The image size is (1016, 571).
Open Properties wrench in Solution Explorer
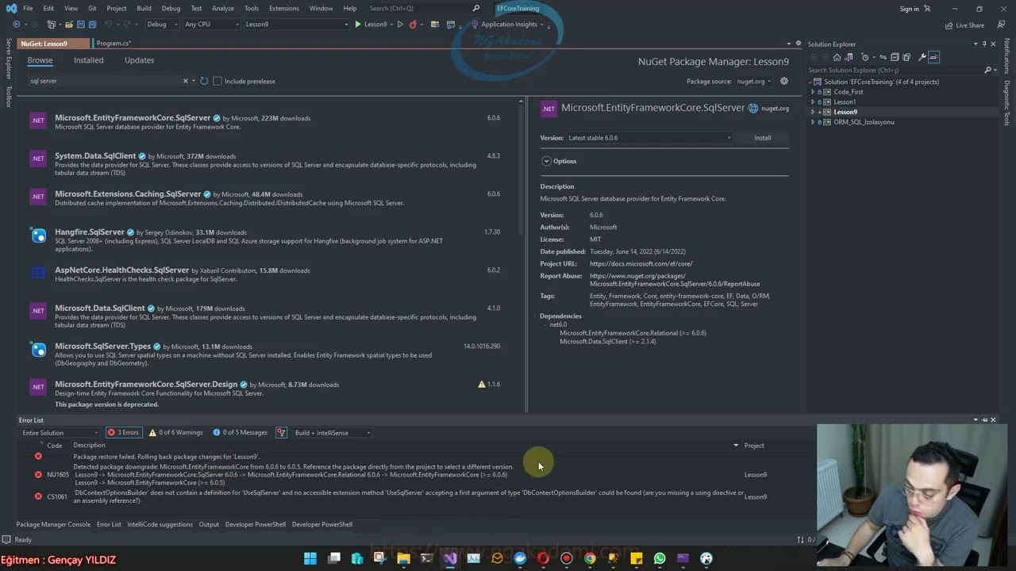point(922,57)
